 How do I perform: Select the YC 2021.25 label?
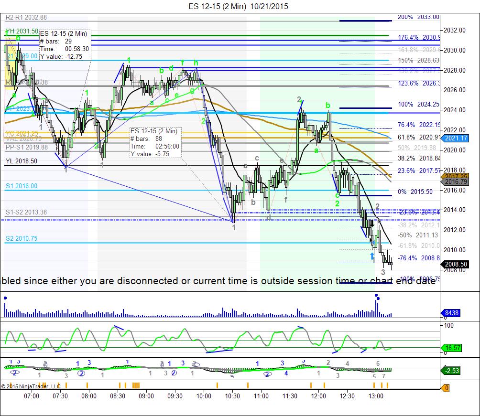(x=22, y=133)
